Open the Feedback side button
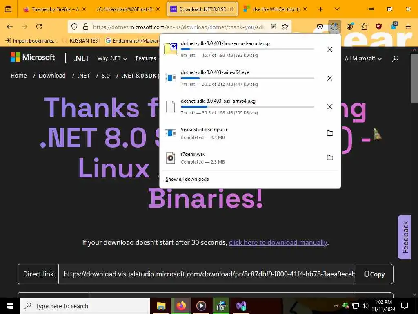418x314 pixels. (405, 237)
